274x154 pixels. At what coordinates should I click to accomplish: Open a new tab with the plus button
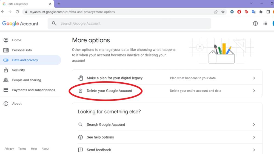point(59,4)
